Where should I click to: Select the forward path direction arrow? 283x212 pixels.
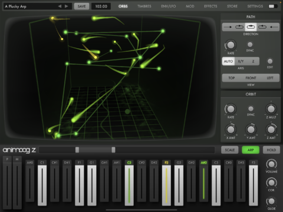[x=228, y=27]
